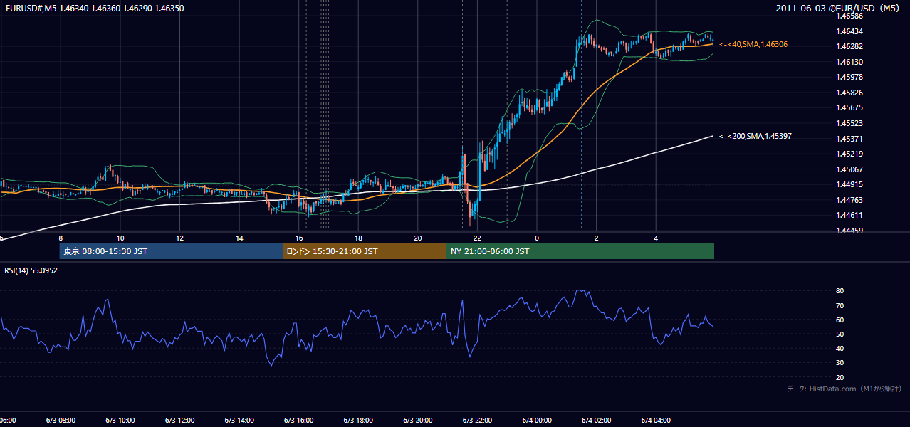This screenshot has height=427, width=910.
Task: Click RSI axis level 30
Action: [840, 363]
